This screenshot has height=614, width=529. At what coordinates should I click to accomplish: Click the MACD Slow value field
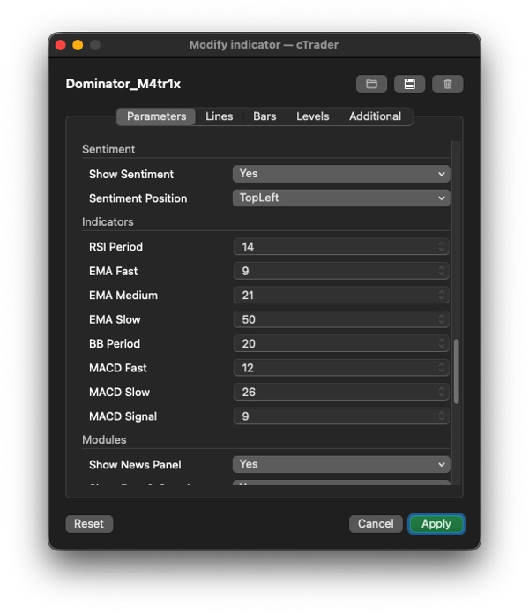click(341, 392)
